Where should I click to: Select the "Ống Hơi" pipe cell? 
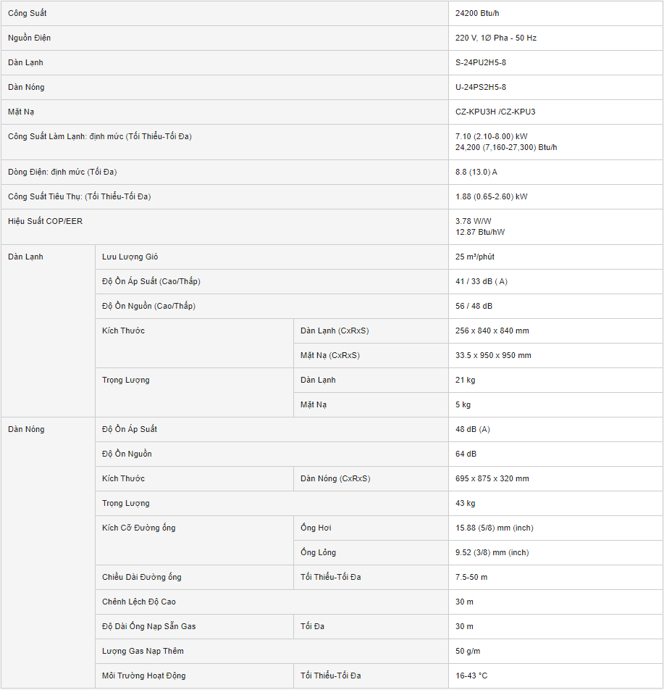point(316,528)
